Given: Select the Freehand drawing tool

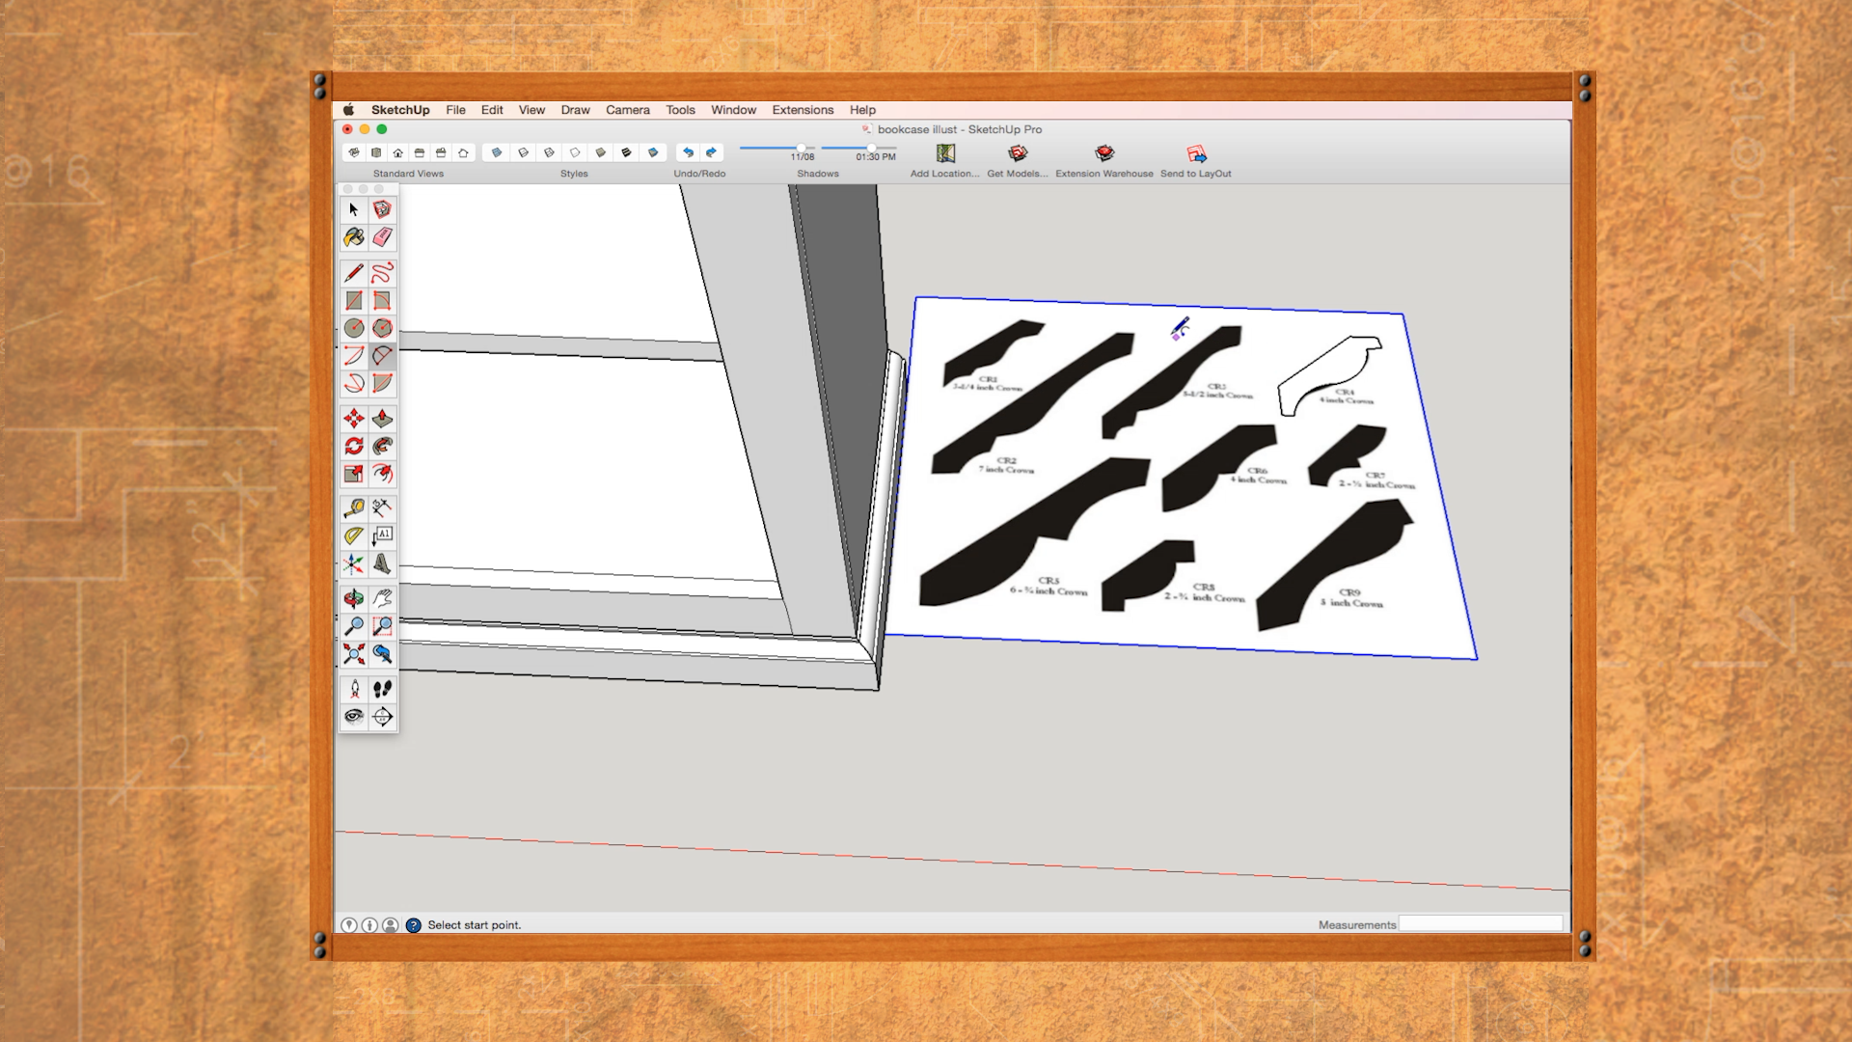Looking at the screenshot, I should click(382, 273).
